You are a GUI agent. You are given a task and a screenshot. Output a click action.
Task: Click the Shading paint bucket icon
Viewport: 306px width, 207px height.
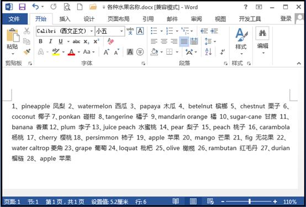point(154,52)
